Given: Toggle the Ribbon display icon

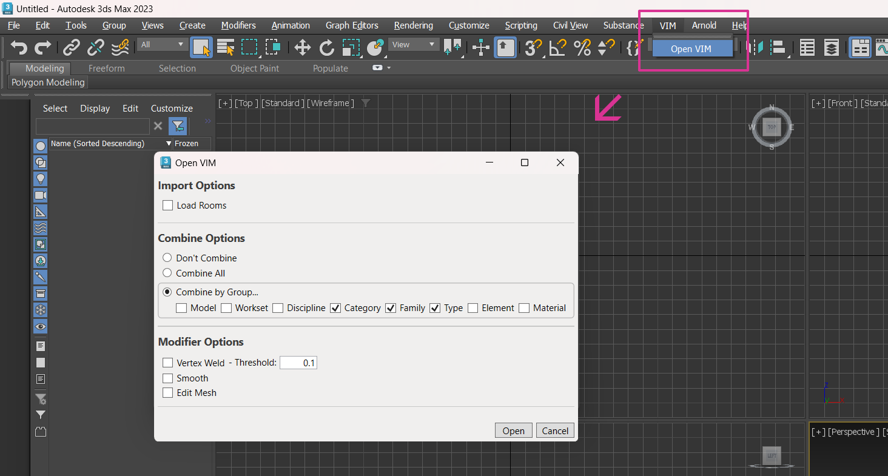Looking at the screenshot, I should 860,47.
